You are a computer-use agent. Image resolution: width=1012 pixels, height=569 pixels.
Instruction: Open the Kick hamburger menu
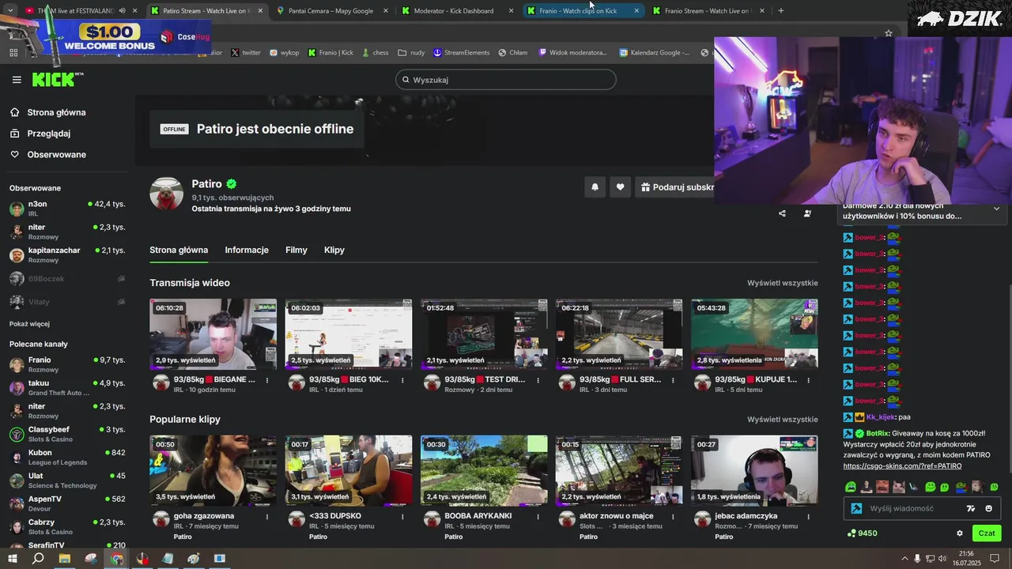tap(17, 80)
